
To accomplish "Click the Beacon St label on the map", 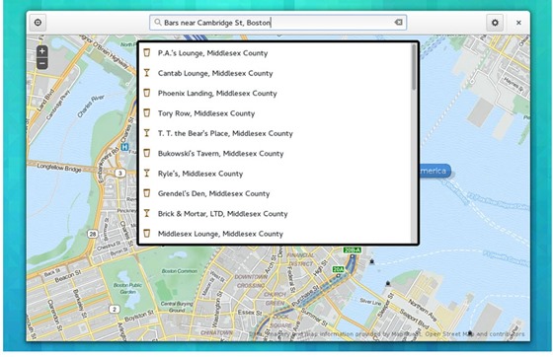I will 68,276.
